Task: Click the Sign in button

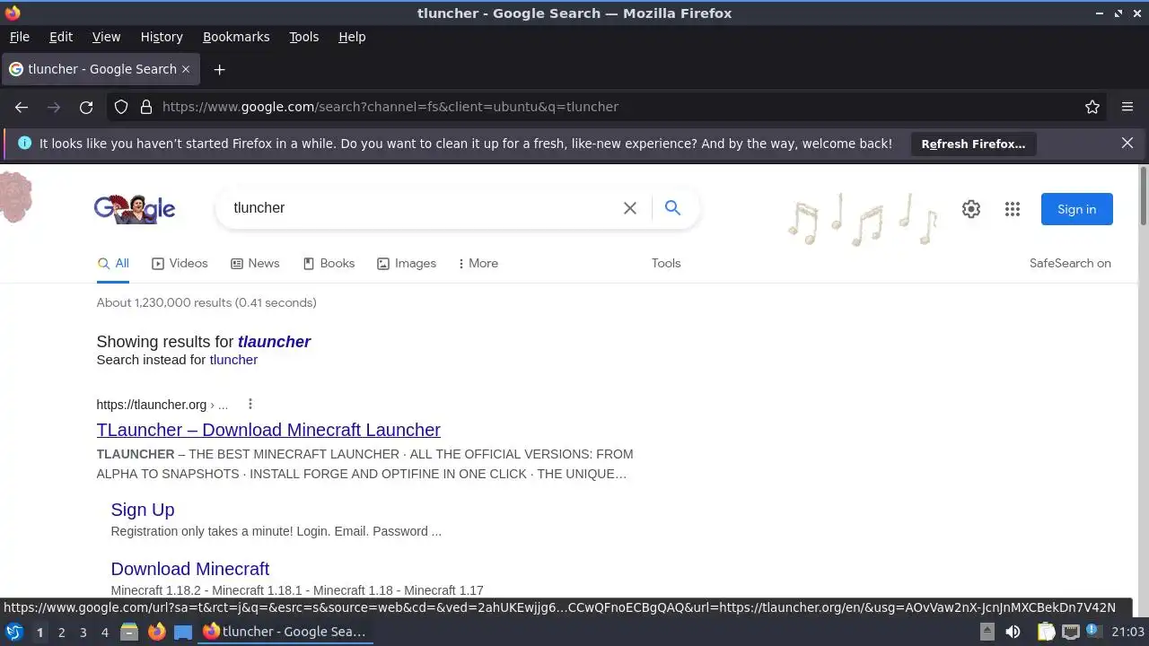Action: pos(1076,209)
